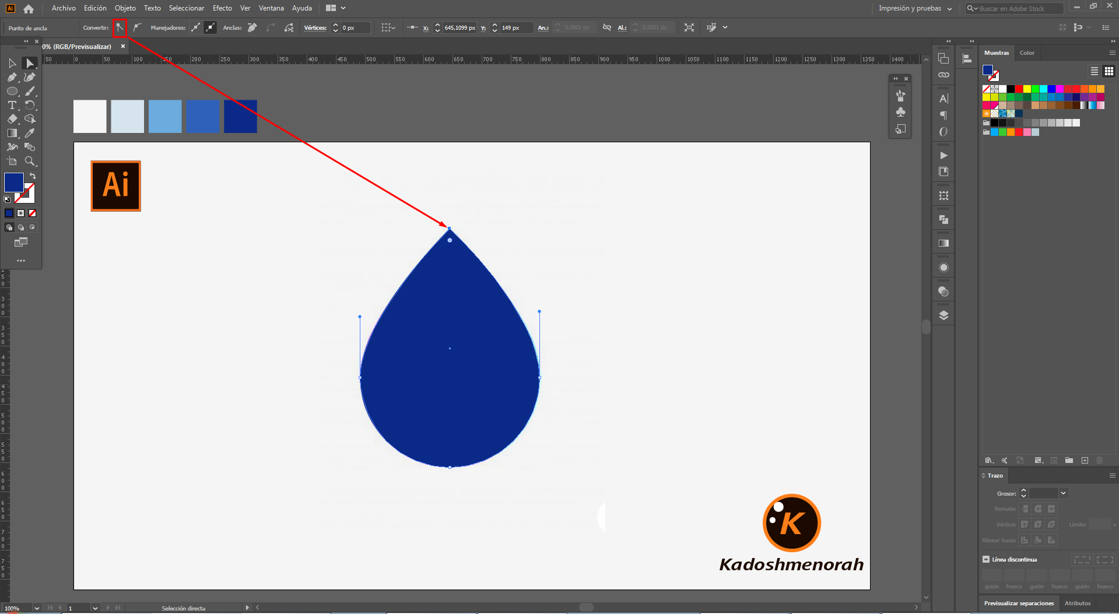Viewport: 1119px width, 614px height.
Task: Open Grosor stroke weight dropdown
Action: (1064, 493)
